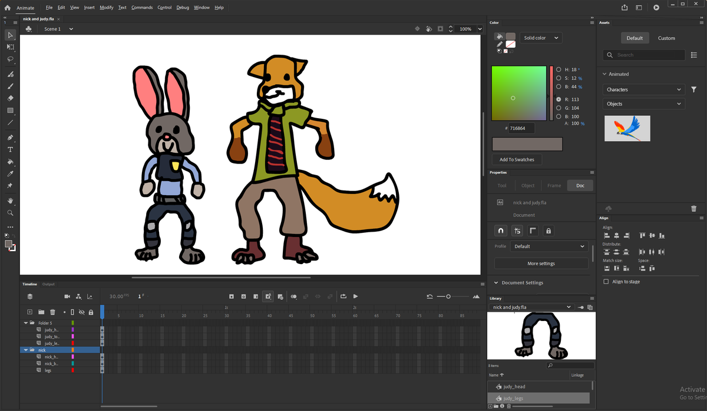Select the Zoom magnifier tool

click(x=10, y=213)
